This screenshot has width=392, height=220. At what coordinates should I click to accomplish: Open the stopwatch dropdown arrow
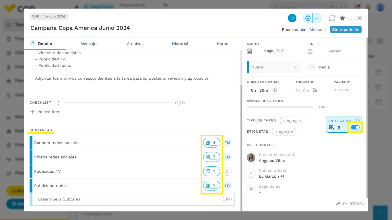pos(317,18)
